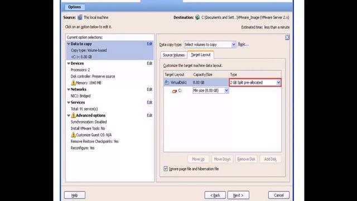
Task: Open the Data copy type dropdown
Action: pyautogui.click(x=234, y=45)
